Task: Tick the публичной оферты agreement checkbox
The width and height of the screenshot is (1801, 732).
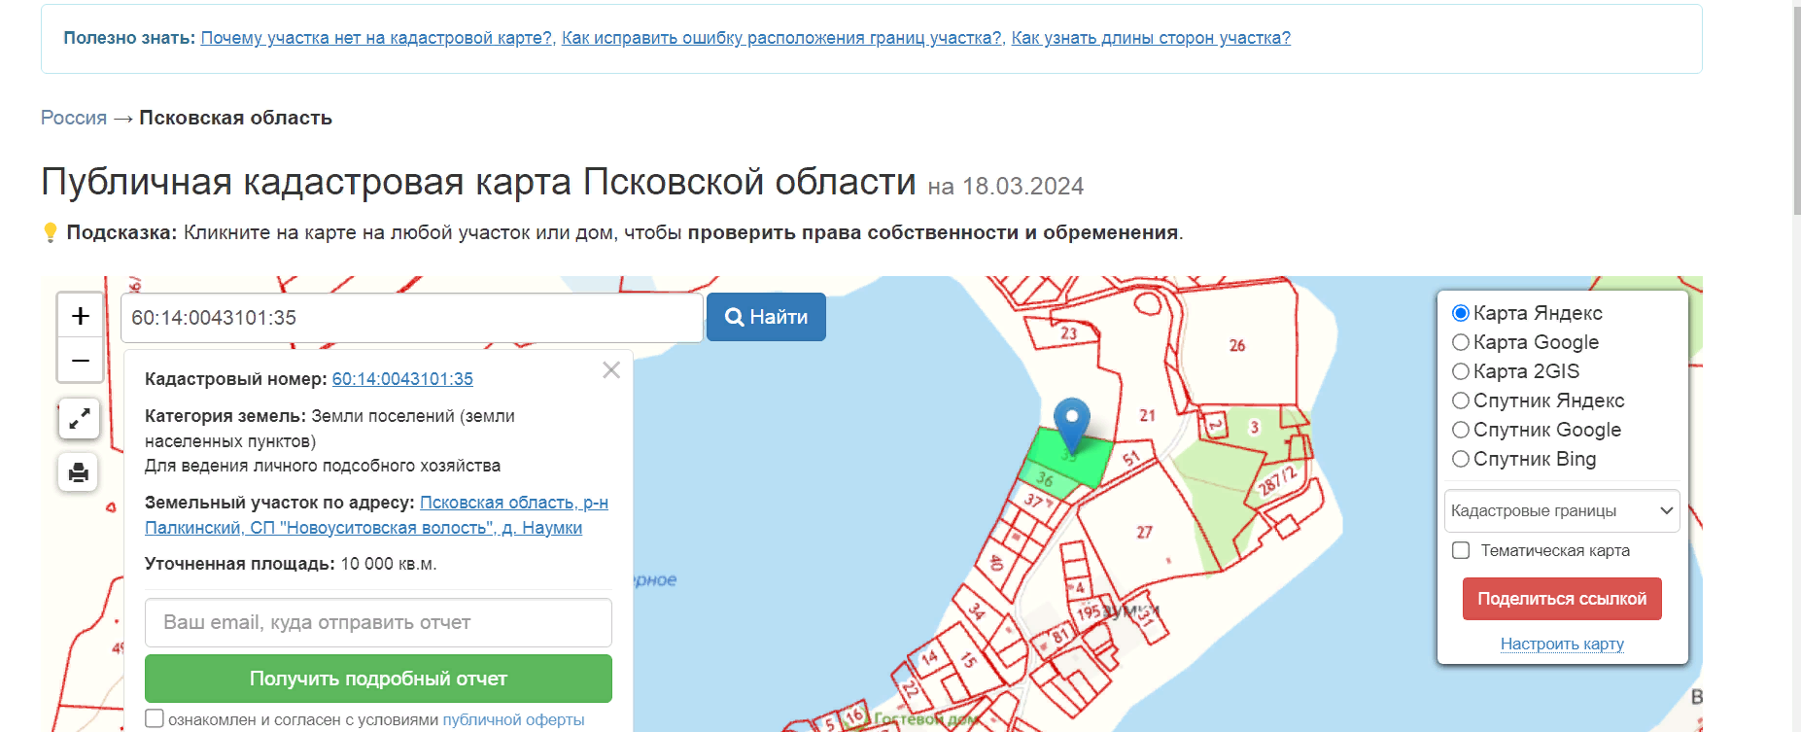Action: click(x=155, y=718)
